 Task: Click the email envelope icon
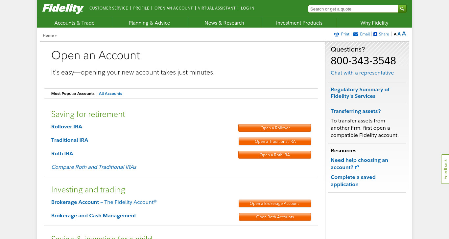click(356, 34)
